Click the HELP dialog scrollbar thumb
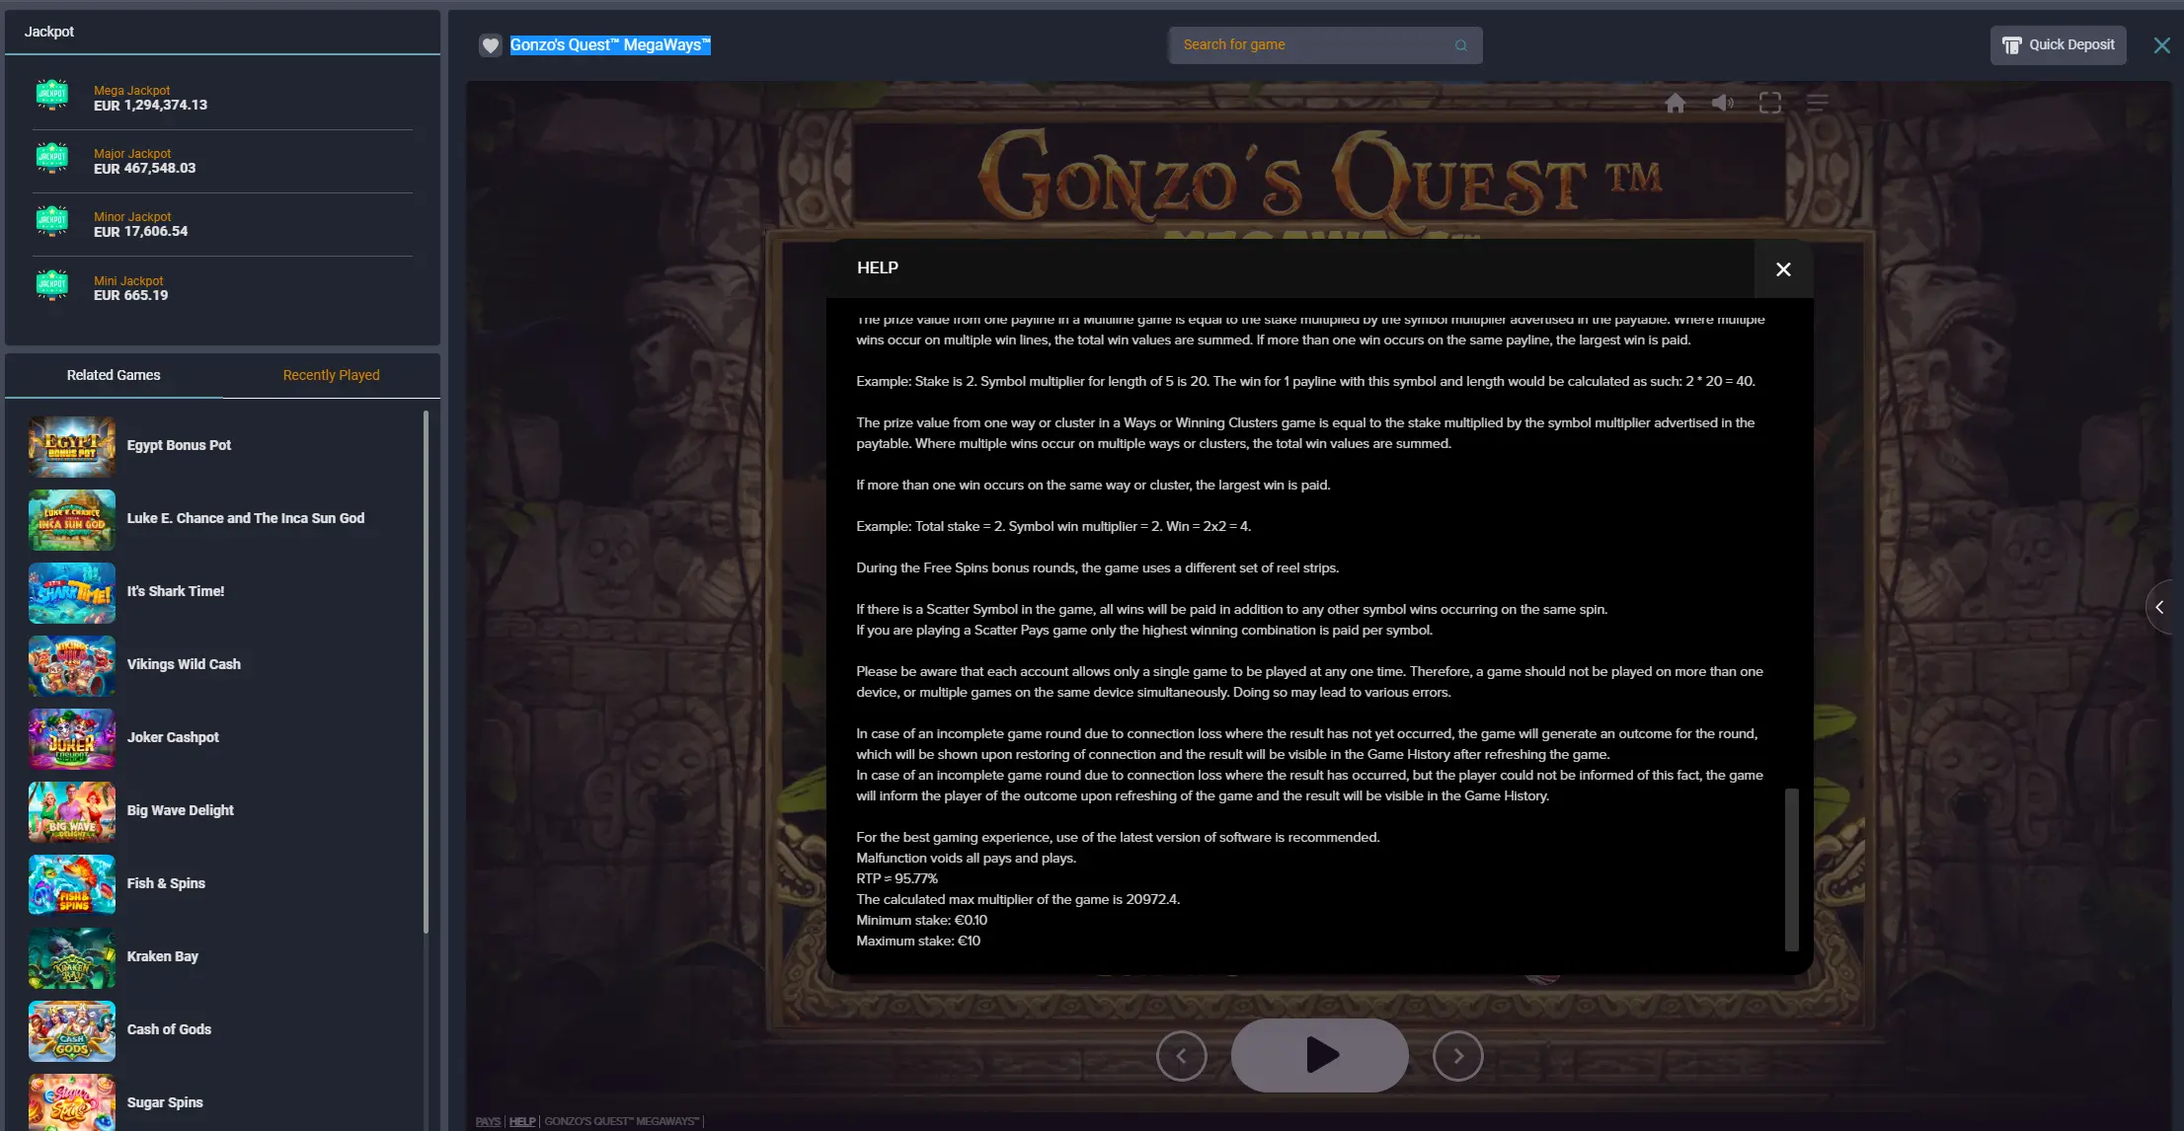The height and width of the screenshot is (1131, 2184). pyautogui.click(x=1791, y=868)
